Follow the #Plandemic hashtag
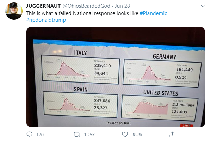210x144 pixels. tap(153, 13)
